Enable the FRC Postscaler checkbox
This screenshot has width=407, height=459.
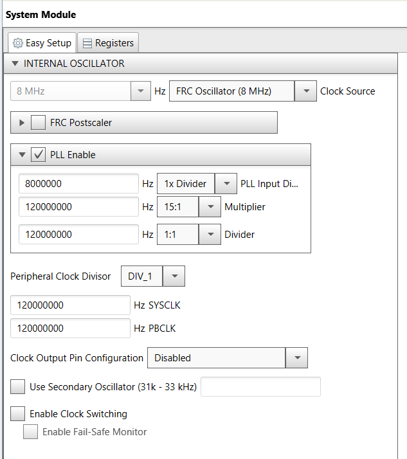click(39, 122)
